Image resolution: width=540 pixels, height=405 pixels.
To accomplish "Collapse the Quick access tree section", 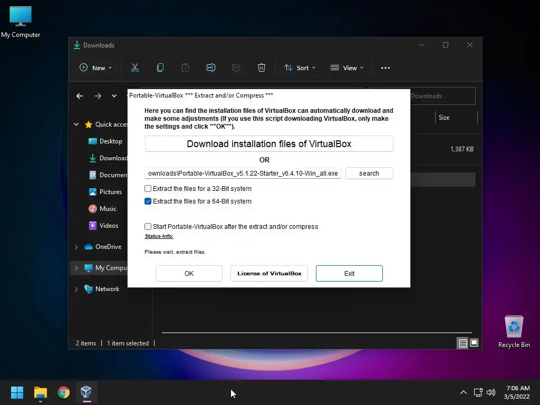I will tap(76, 124).
